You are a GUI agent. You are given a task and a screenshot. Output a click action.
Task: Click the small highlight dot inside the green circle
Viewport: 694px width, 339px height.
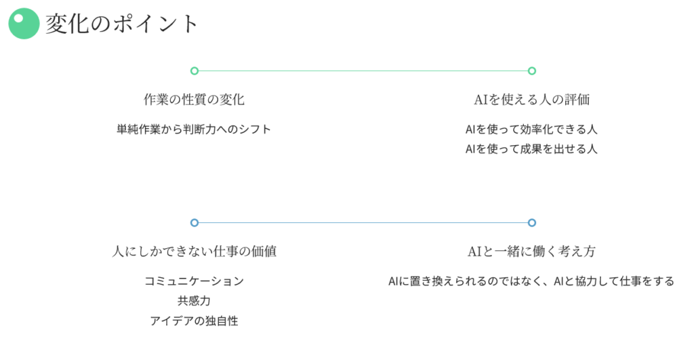[19, 18]
